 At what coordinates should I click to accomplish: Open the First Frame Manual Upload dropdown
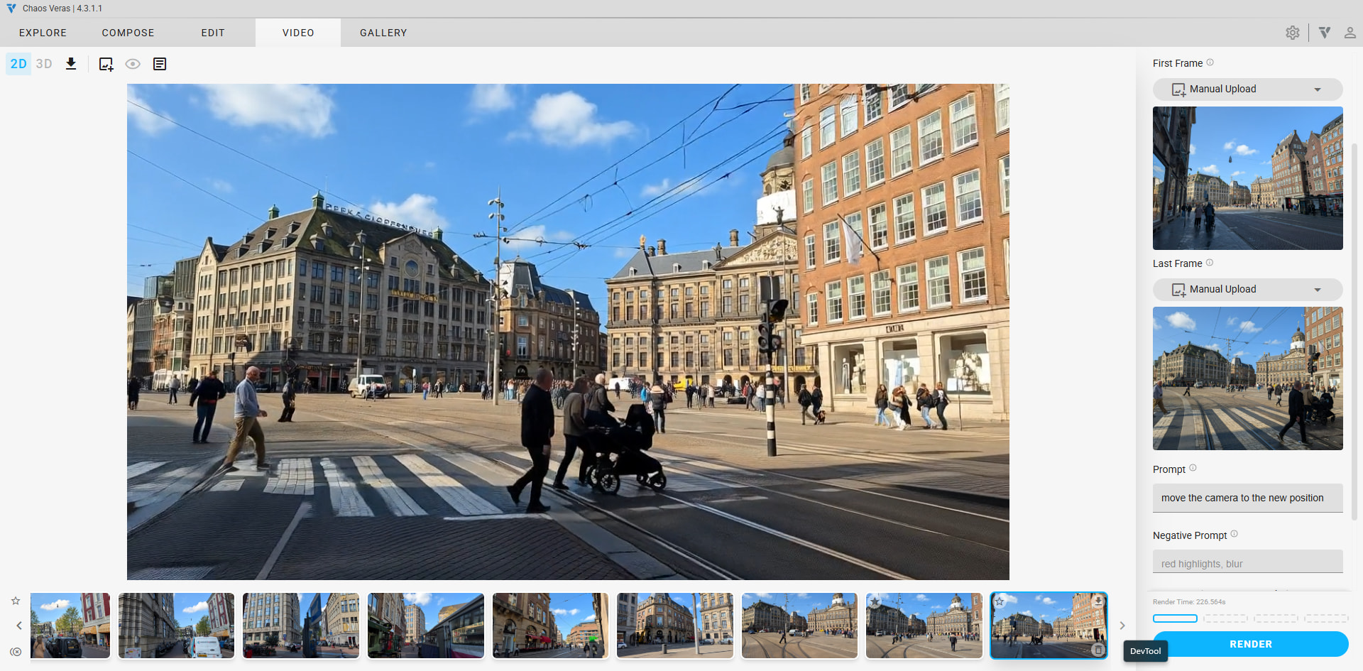[1247, 89]
